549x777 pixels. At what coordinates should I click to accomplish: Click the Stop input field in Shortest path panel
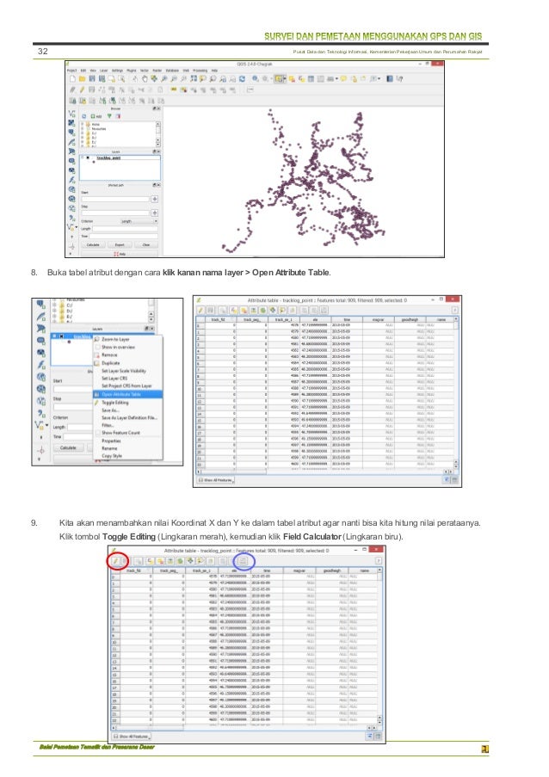pyautogui.click(x=115, y=213)
